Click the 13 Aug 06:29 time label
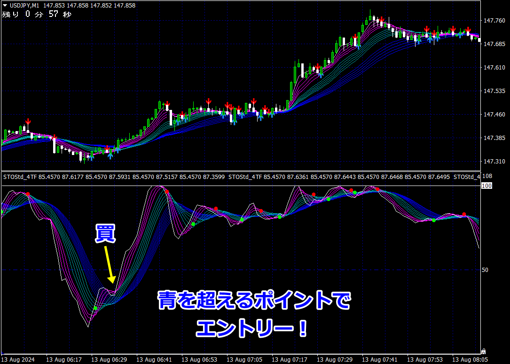Screen dimensions: 510x364 pos(109,360)
